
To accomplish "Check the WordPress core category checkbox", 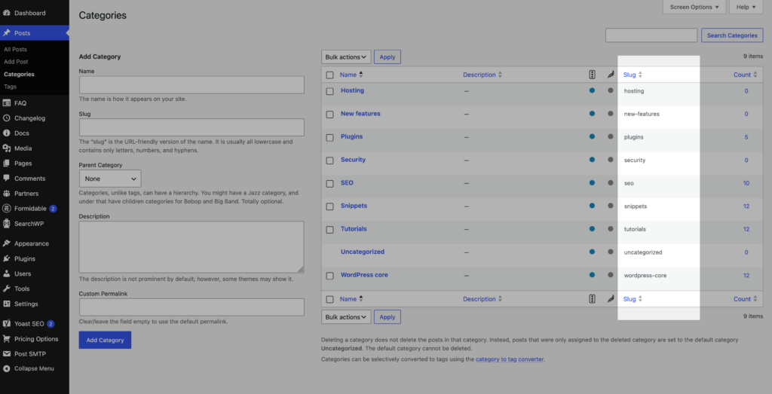I will point(330,276).
